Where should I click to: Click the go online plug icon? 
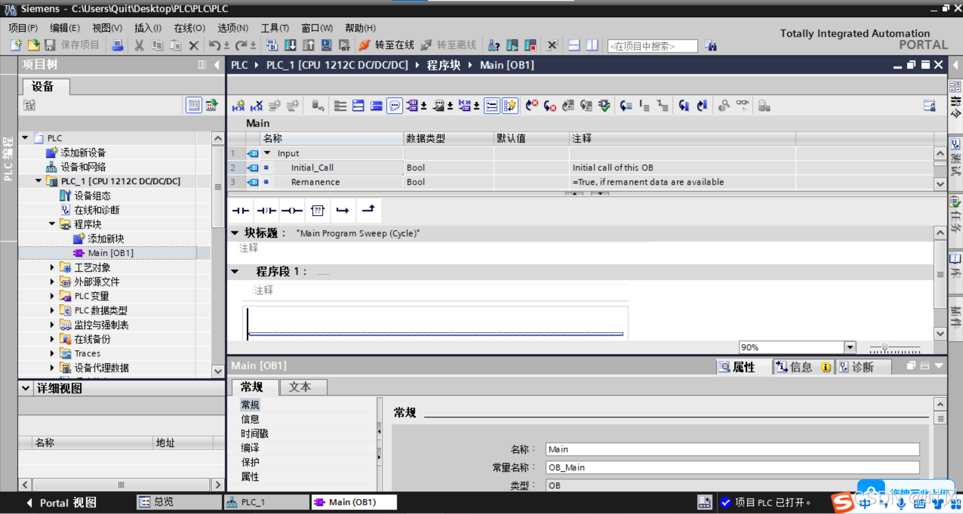tap(364, 45)
